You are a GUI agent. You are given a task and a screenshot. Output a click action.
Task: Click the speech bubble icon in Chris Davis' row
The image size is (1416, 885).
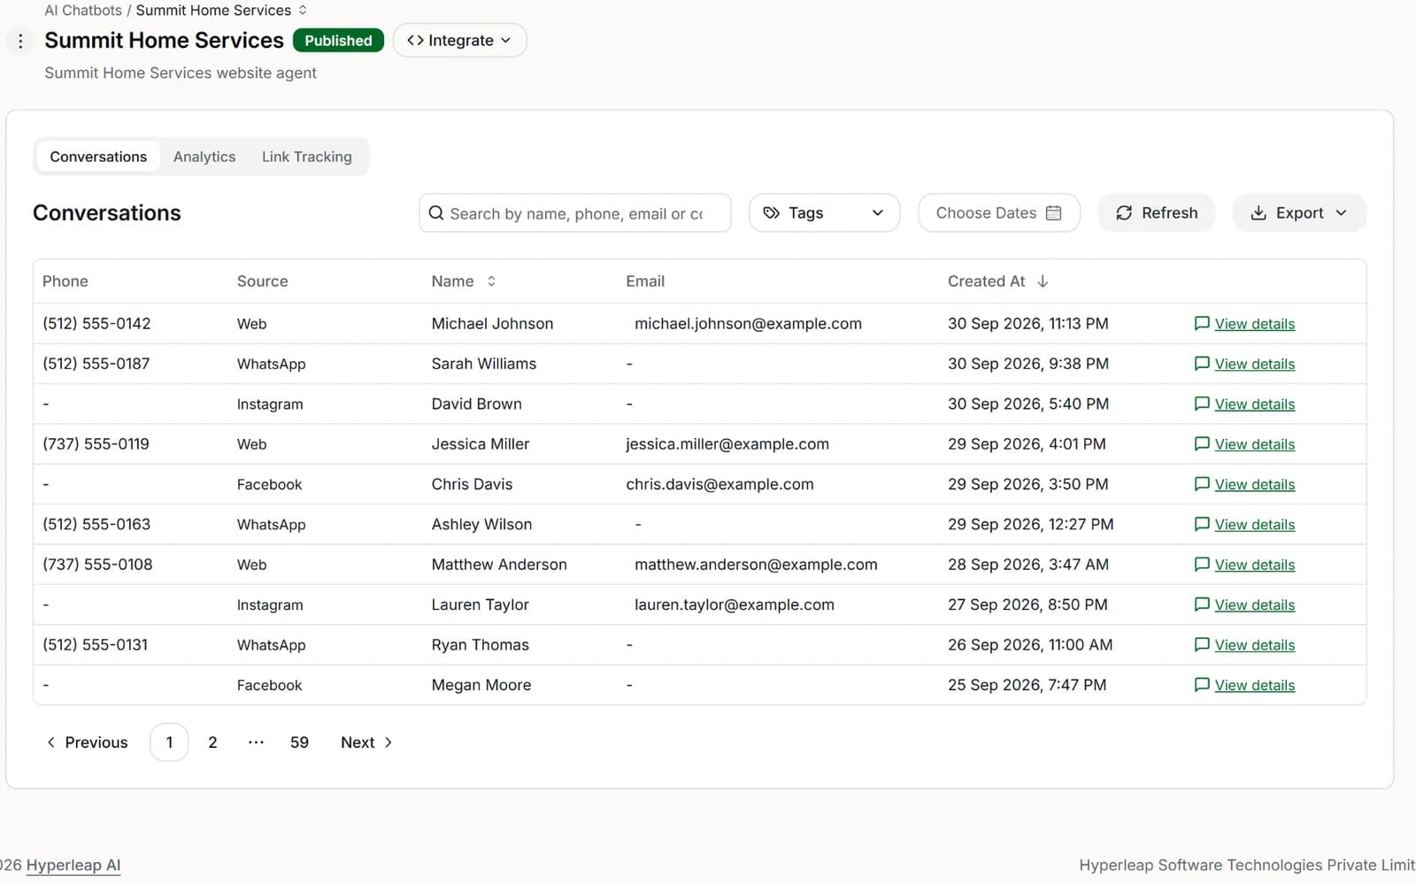point(1202,484)
